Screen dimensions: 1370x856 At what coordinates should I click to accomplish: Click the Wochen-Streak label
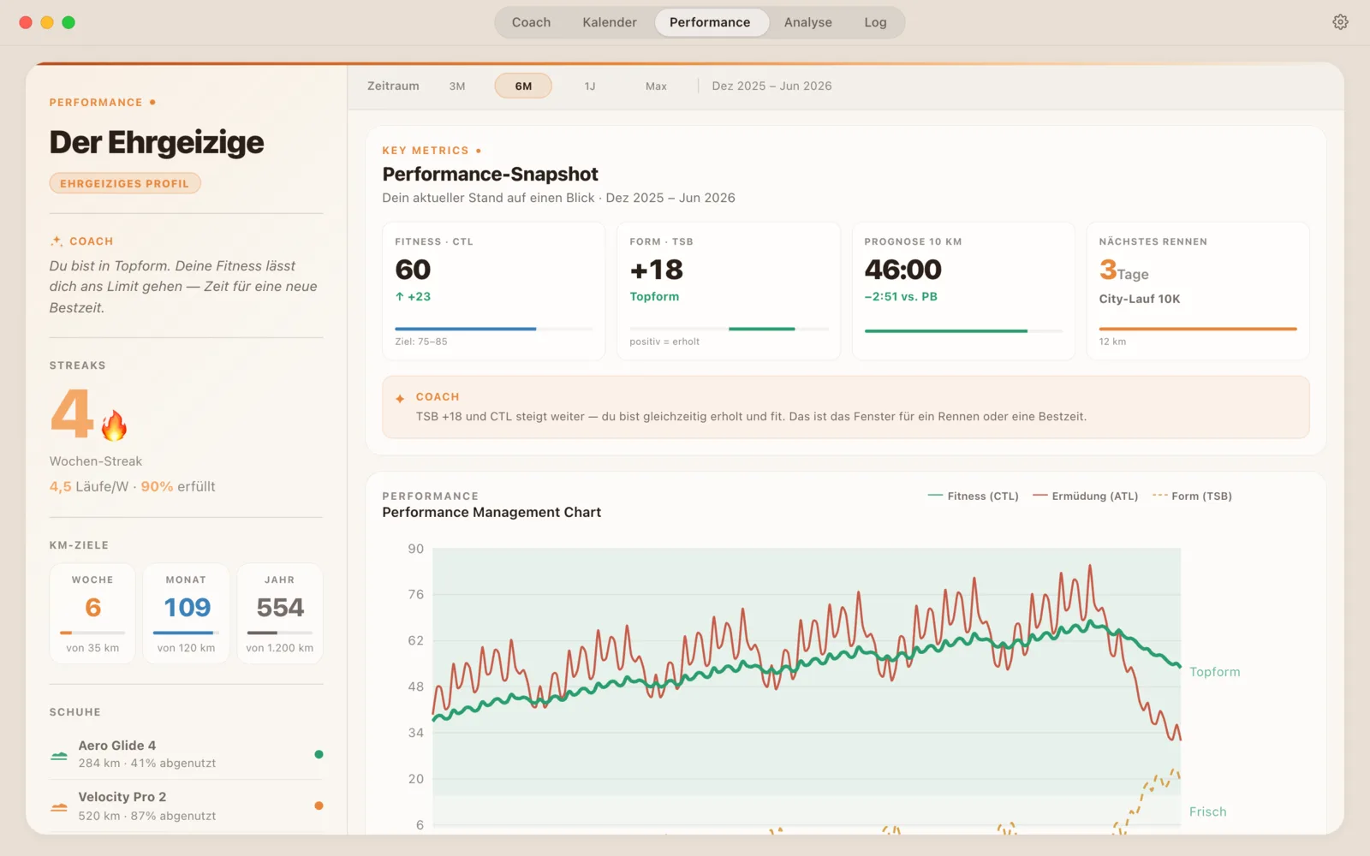coord(96,461)
